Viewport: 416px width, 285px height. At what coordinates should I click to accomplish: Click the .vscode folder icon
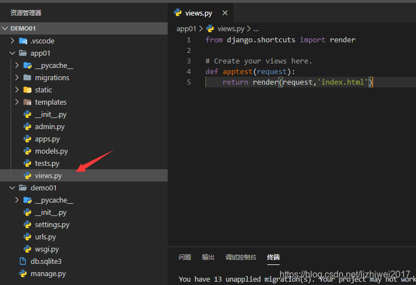pos(23,41)
